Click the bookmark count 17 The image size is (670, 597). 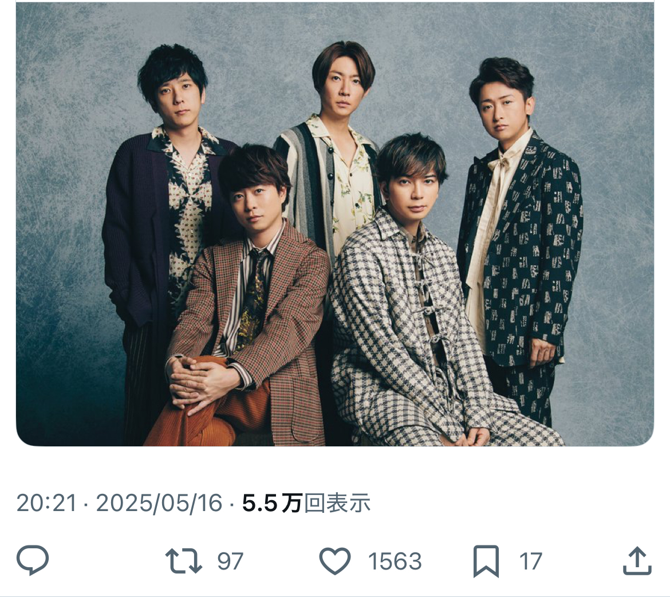531,561
